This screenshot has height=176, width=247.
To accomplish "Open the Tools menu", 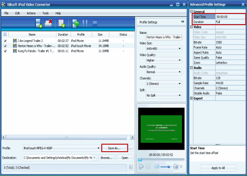I will pos(46,13).
